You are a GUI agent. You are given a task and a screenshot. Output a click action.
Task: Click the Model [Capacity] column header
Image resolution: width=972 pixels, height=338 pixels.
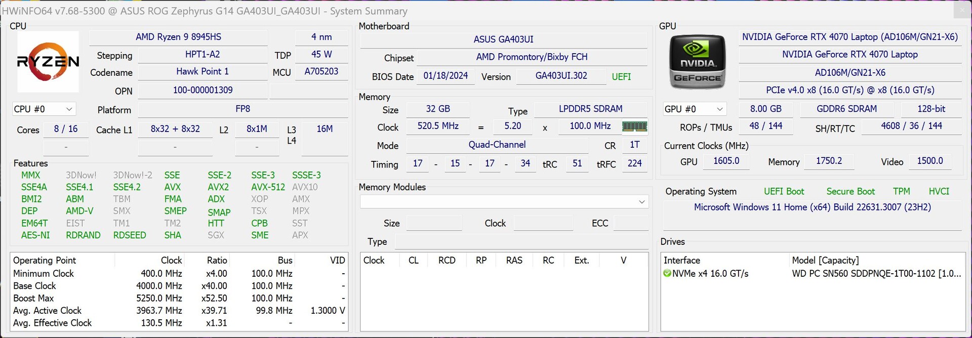(825, 261)
